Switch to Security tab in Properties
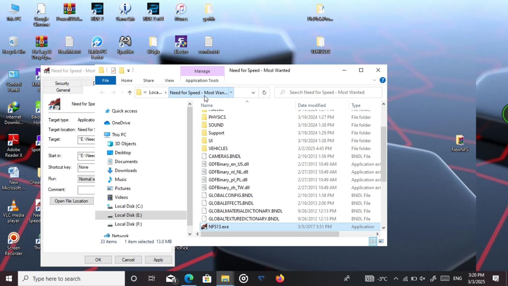The width and height of the screenshot is (508, 286). tap(62, 83)
